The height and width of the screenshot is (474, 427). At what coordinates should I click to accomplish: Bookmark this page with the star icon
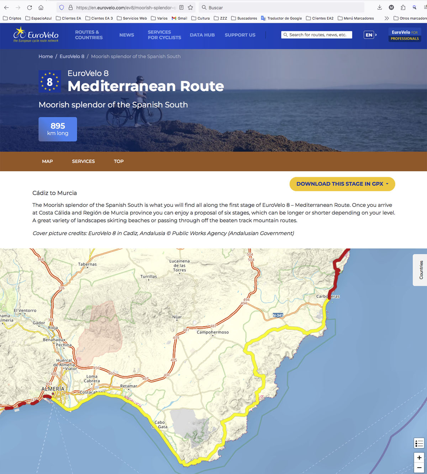190,7
